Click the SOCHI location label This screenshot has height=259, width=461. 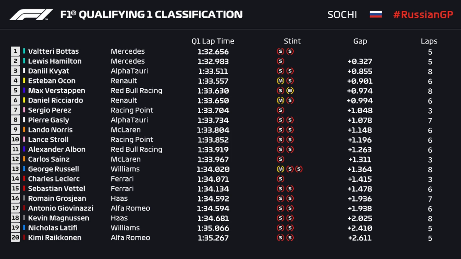click(x=342, y=15)
